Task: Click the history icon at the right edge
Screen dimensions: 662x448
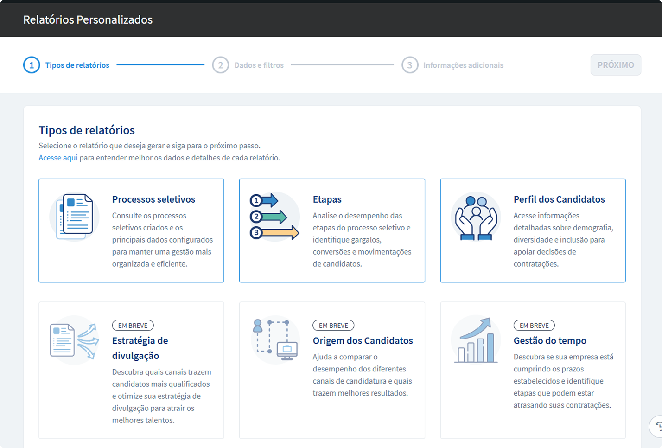Action: click(x=657, y=426)
